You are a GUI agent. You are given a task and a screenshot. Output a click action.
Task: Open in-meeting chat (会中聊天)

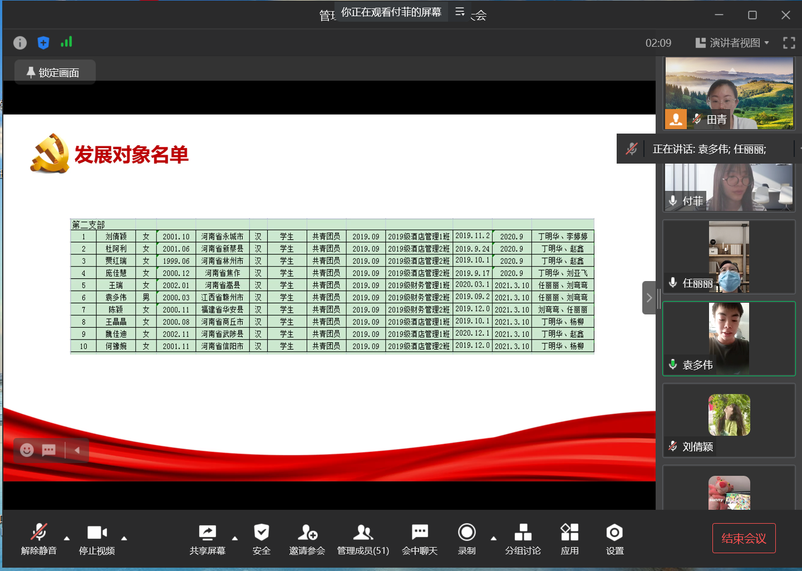(420, 538)
